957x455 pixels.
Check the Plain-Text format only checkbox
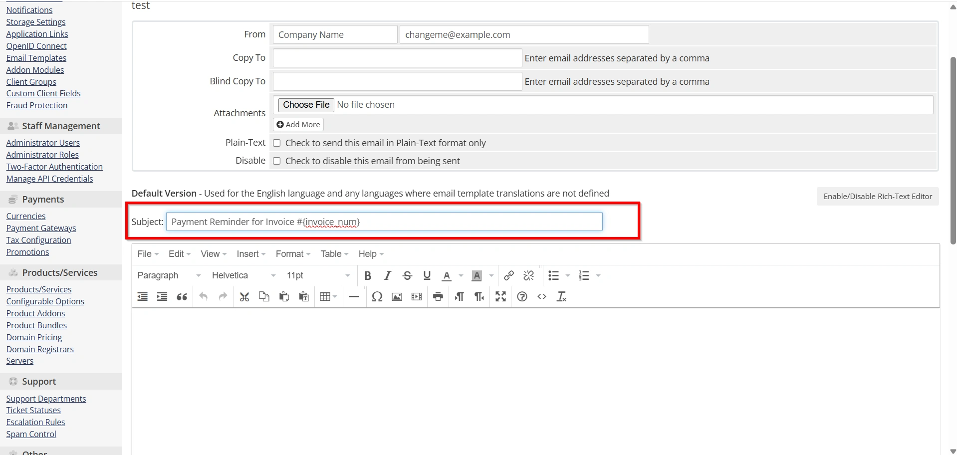(x=277, y=143)
